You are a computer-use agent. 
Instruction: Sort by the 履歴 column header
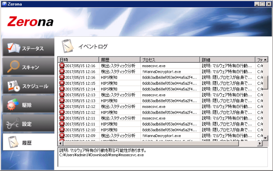click(x=120, y=60)
